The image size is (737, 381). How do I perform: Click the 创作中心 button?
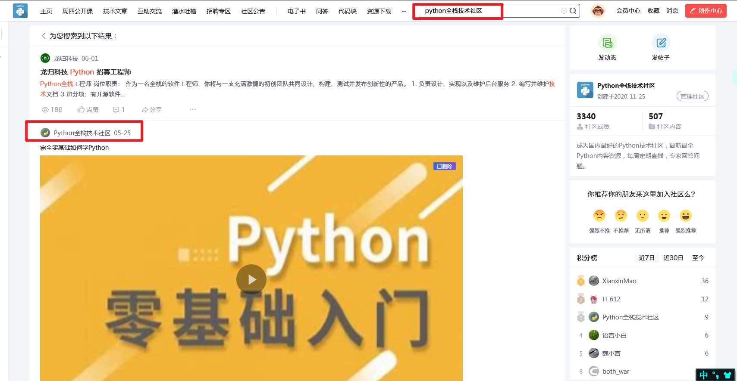706,11
